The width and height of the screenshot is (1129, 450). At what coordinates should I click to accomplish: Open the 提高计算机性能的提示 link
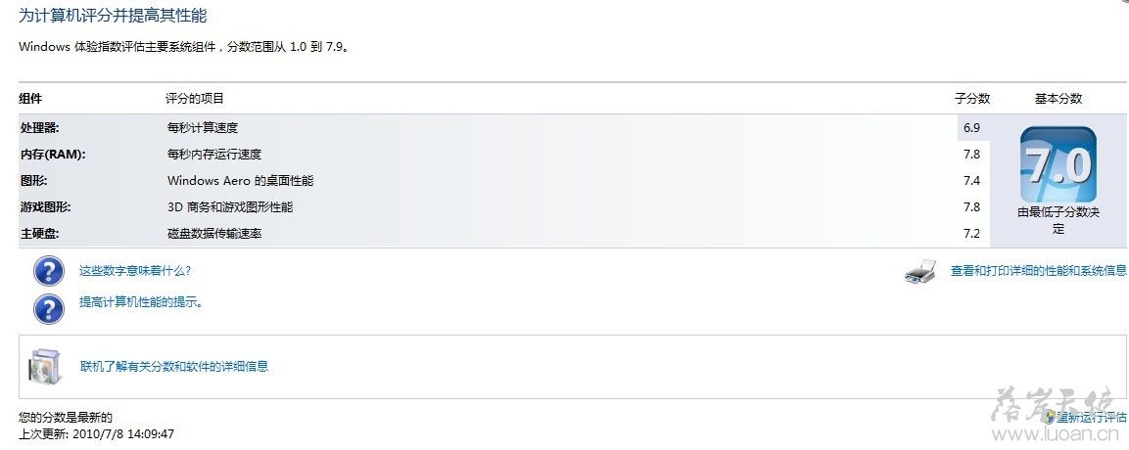pyautogui.click(x=141, y=302)
